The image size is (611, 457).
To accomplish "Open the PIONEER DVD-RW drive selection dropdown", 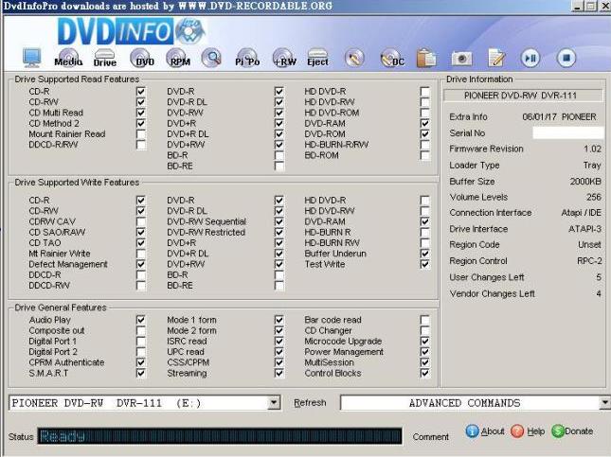I will tap(275, 403).
